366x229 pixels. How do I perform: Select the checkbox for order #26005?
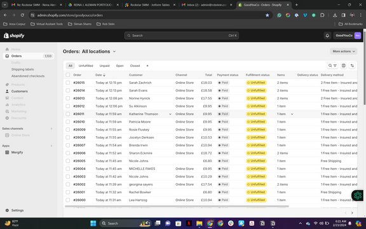click(68, 161)
